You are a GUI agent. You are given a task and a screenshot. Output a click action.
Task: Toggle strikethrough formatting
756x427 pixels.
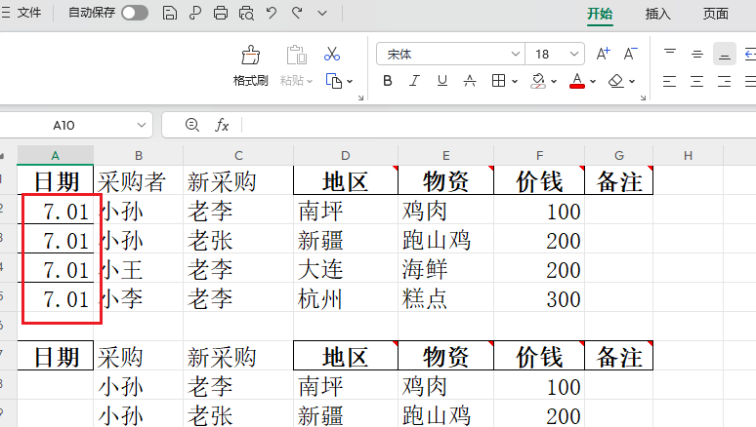point(469,81)
